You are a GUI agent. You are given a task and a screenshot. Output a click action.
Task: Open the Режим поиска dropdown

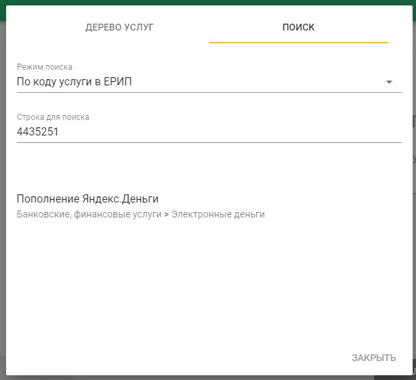(x=209, y=82)
